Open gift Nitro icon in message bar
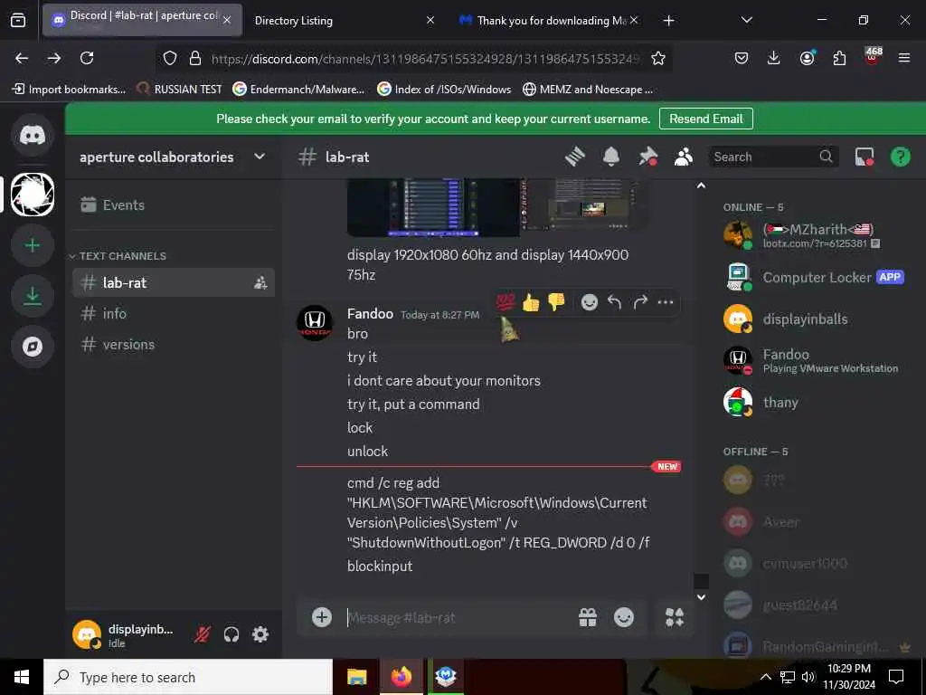926x695 pixels. pyautogui.click(x=588, y=617)
